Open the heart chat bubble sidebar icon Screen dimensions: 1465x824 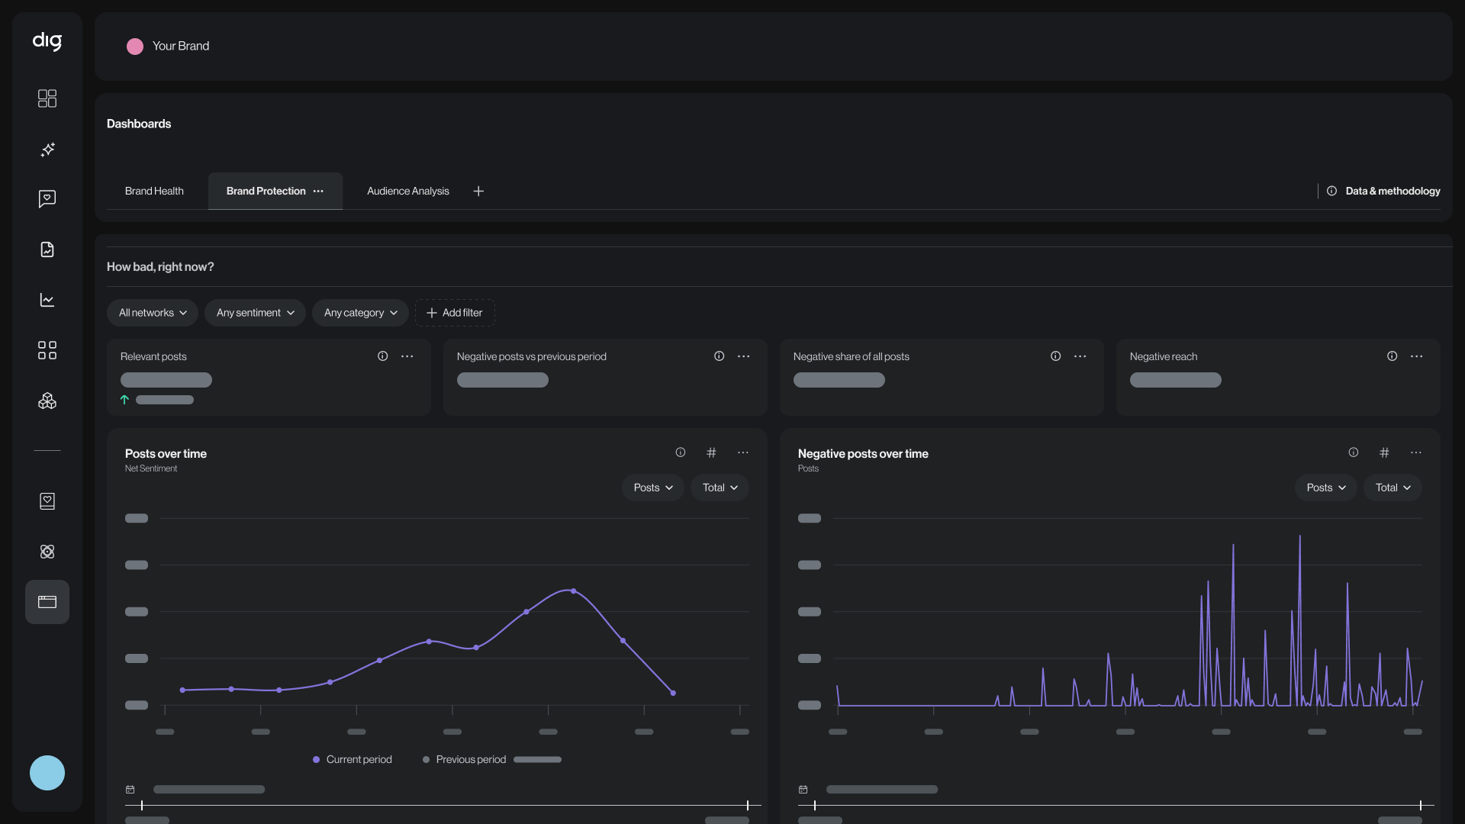tap(47, 199)
